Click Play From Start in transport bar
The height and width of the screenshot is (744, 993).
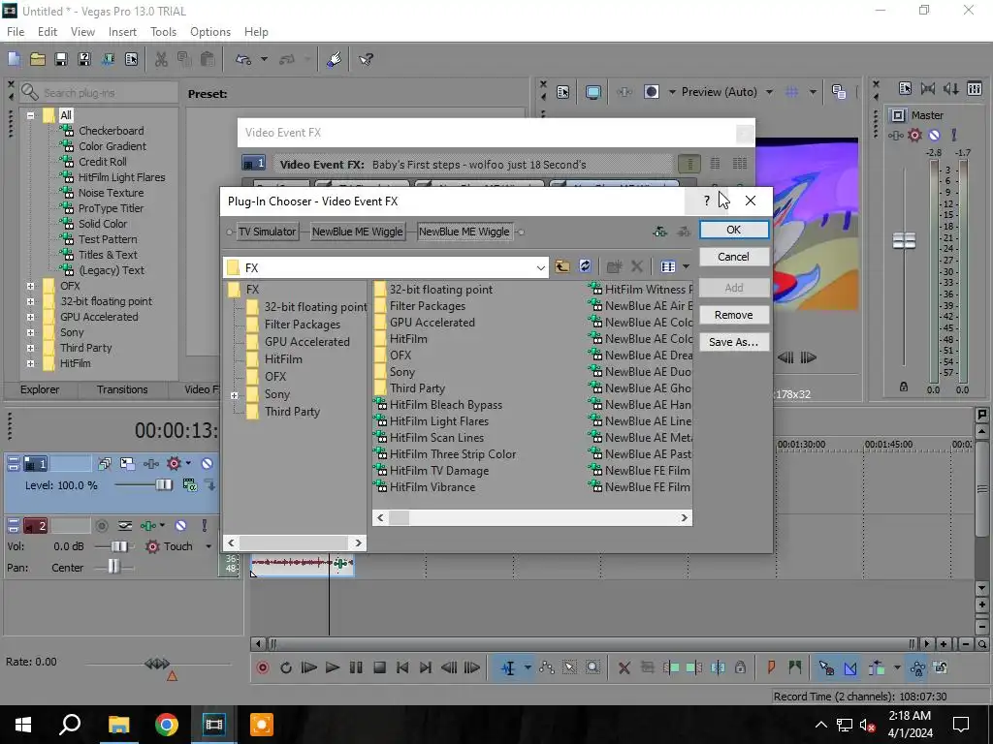click(309, 667)
